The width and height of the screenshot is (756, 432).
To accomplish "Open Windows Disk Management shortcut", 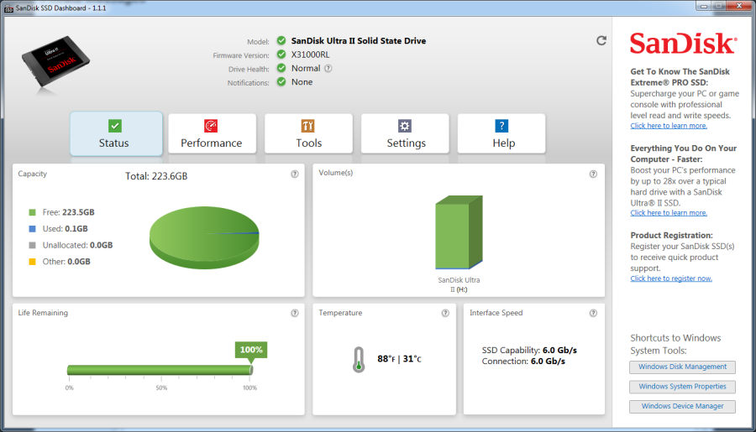I will [682, 367].
